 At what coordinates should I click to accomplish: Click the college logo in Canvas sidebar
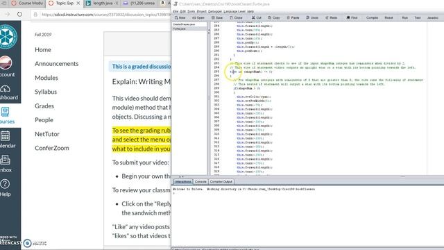[8, 37]
